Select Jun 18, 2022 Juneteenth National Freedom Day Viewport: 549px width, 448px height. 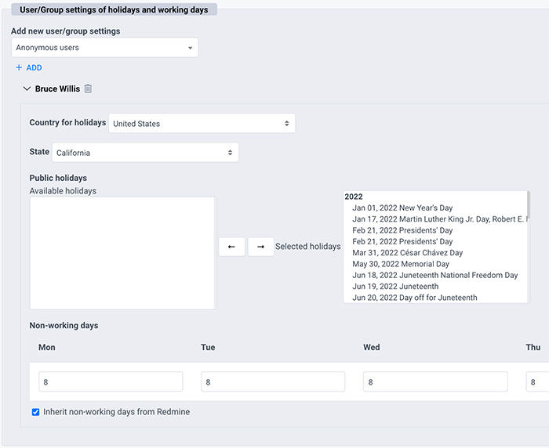coord(434,275)
